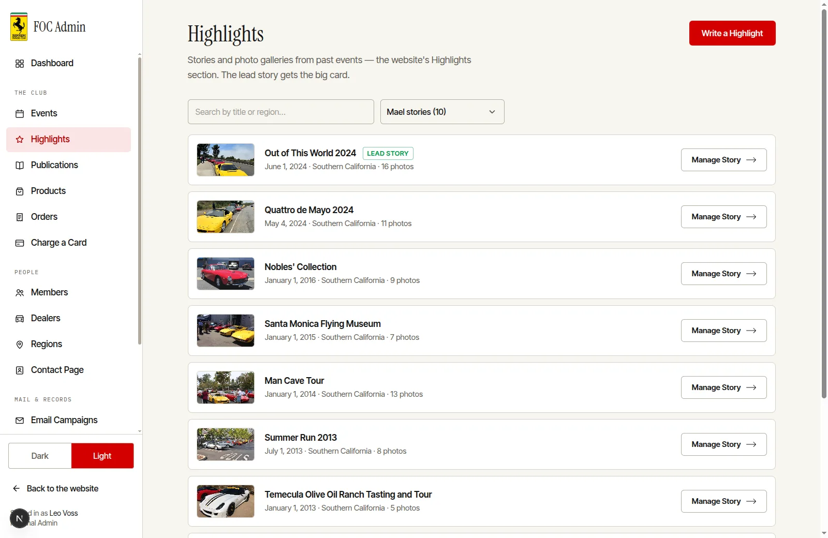Navigate to Products
This screenshot has width=828, height=538.
click(x=68, y=191)
